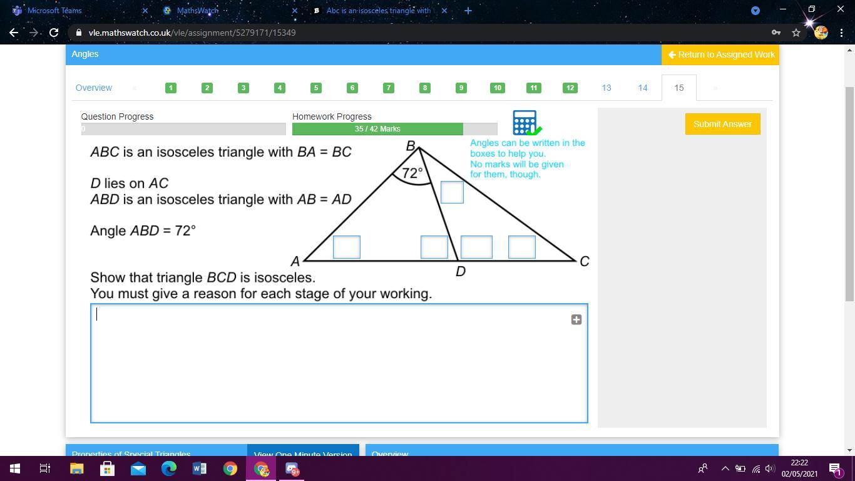Click Submit Answer button
The width and height of the screenshot is (855, 481).
[x=723, y=124]
